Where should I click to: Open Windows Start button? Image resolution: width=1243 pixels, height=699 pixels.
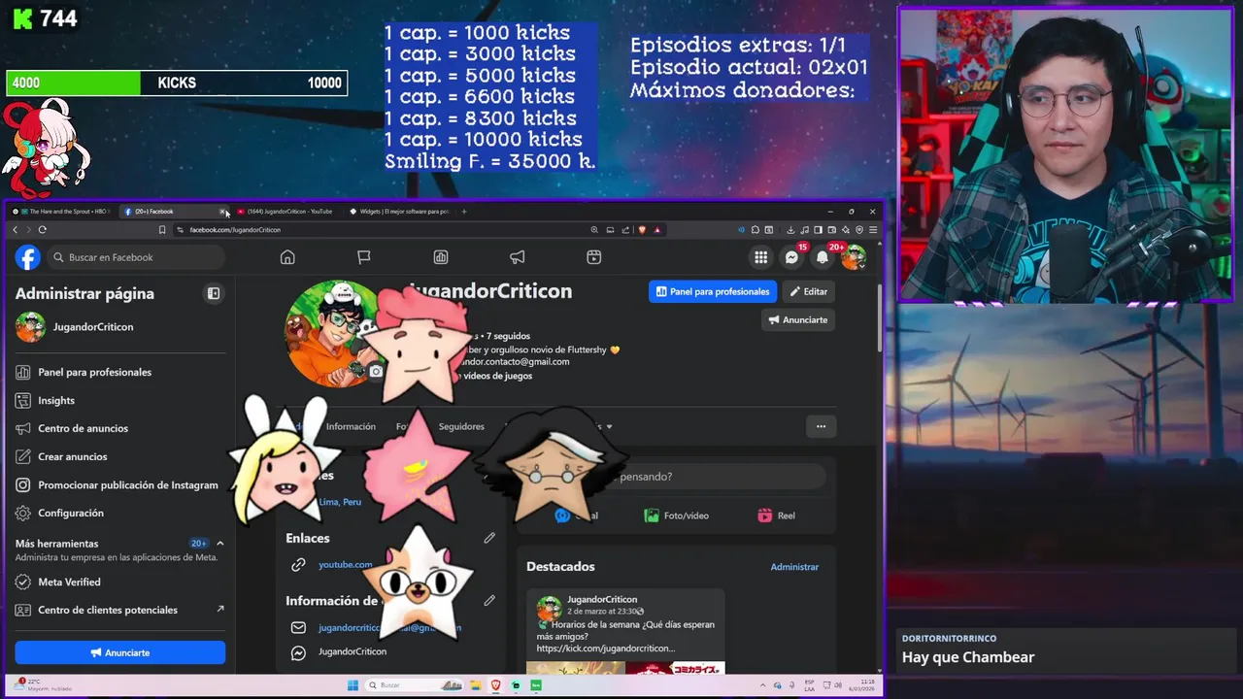(x=353, y=685)
